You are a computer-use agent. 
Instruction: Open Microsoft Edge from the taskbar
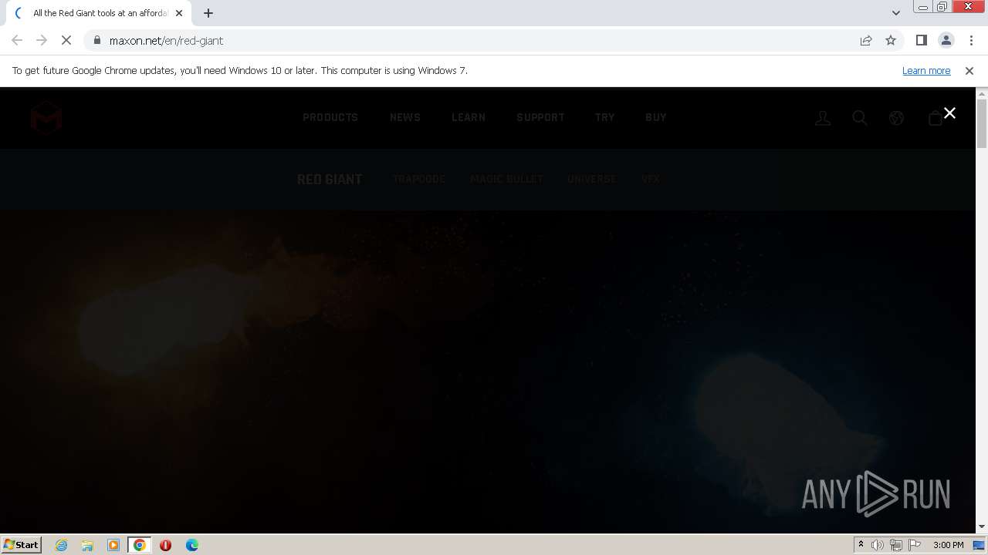(x=191, y=545)
